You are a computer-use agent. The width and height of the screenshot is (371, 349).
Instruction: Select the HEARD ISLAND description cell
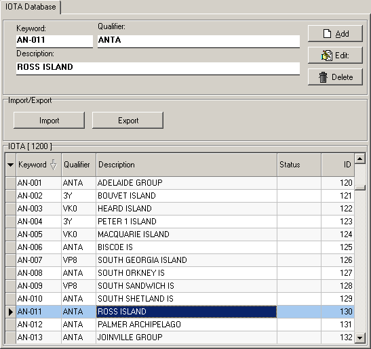coord(187,209)
